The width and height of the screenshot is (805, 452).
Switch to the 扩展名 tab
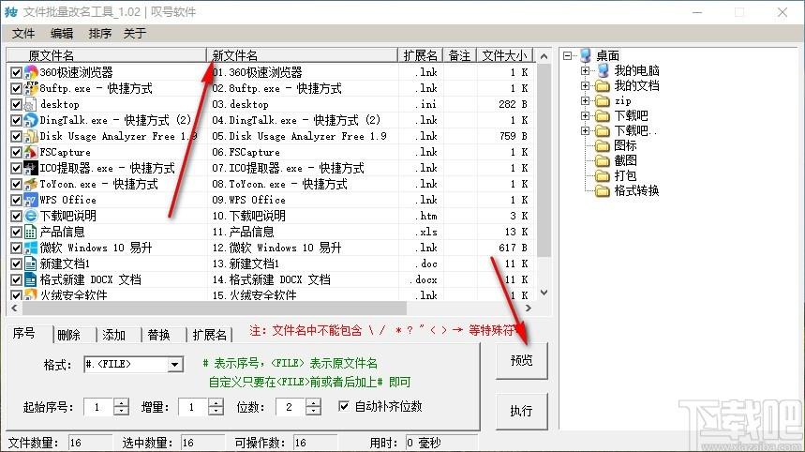(x=209, y=335)
